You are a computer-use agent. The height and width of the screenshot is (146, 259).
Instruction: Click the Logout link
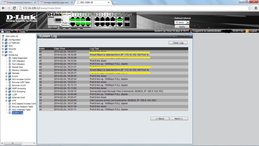coord(253,31)
